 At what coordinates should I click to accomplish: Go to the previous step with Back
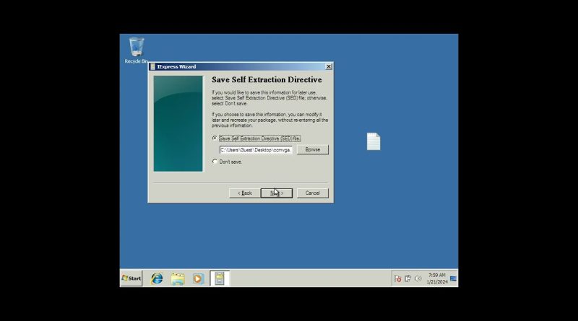point(245,193)
